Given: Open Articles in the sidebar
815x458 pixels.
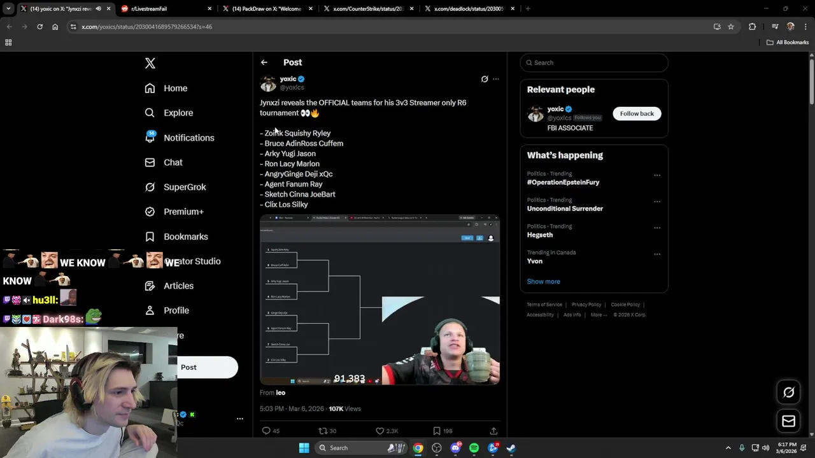Looking at the screenshot, I should 178,286.
